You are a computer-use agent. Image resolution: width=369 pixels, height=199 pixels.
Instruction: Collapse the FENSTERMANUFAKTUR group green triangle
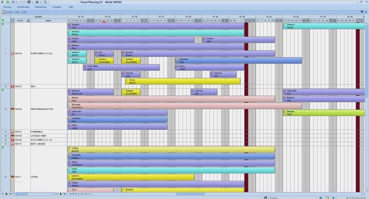[3, 90]
